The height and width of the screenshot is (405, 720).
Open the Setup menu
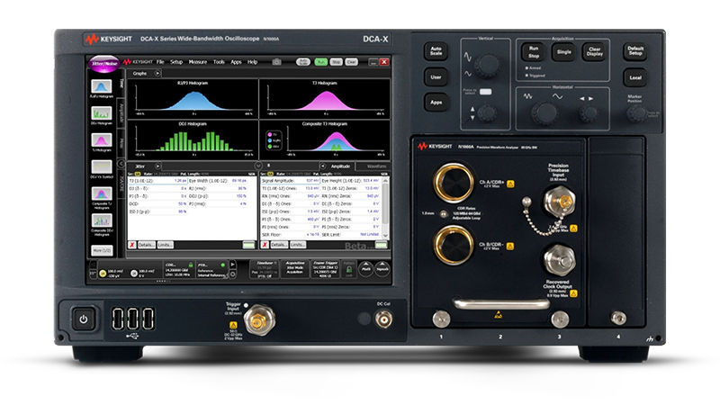176,62
